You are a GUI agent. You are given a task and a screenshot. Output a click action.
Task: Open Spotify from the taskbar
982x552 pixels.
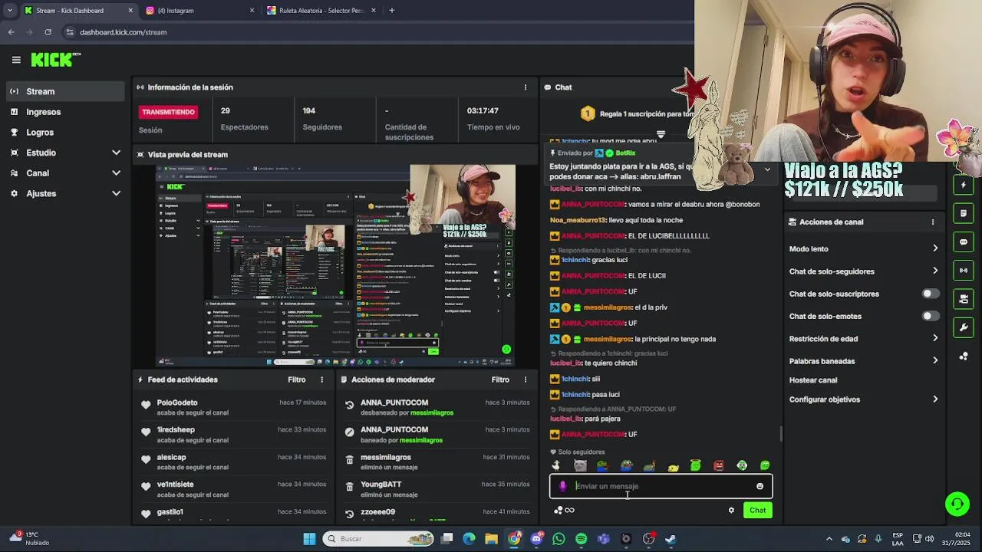click(581, 539)
